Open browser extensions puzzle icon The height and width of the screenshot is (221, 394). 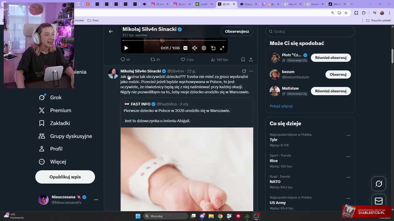tap(364, 13)
